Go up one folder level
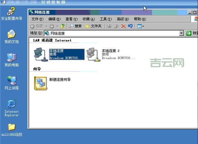198x144 pixels. (x=63, y=26)
